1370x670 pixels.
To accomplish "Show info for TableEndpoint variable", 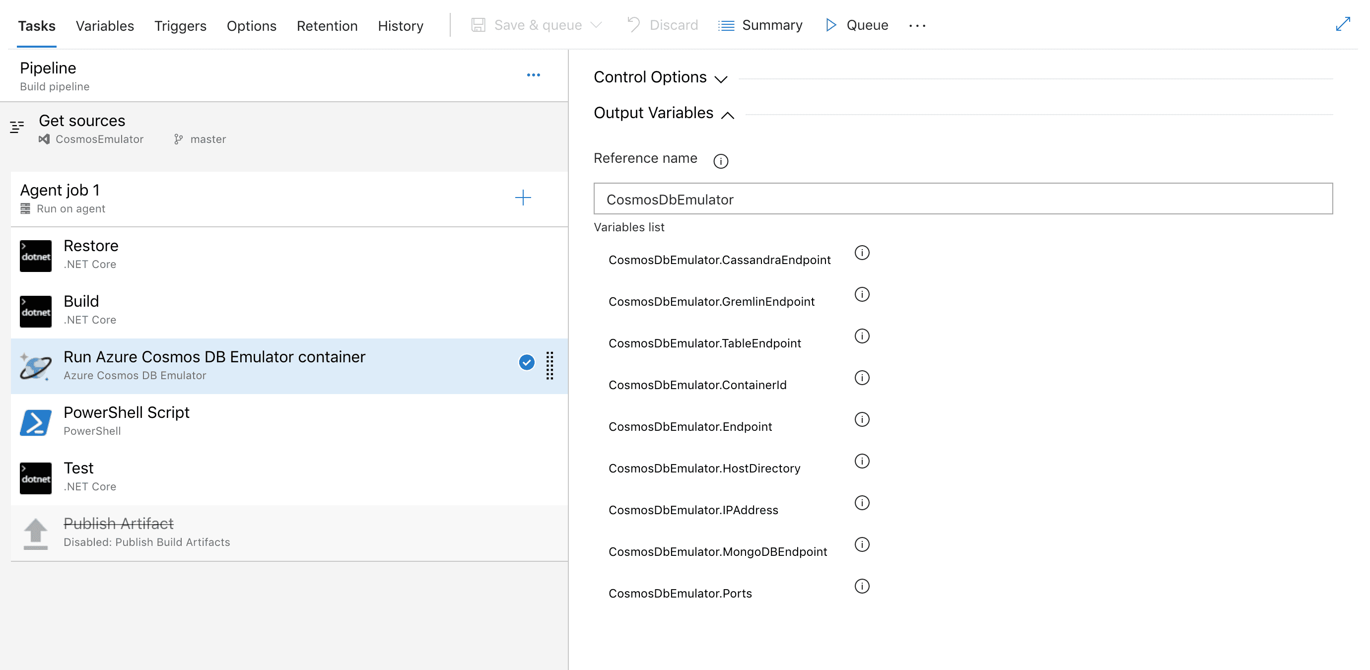I will pos(862,336).
